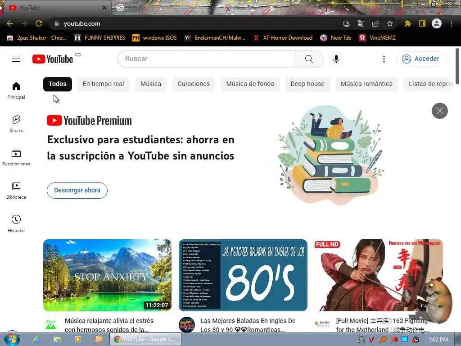Click the volume speaker tray icon
Screen dimensions: 461x346
[x=416, y=340]
